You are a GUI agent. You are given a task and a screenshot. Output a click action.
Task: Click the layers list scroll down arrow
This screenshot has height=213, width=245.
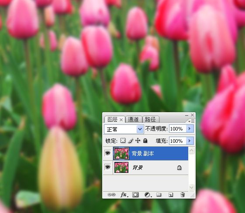point(192,187)
